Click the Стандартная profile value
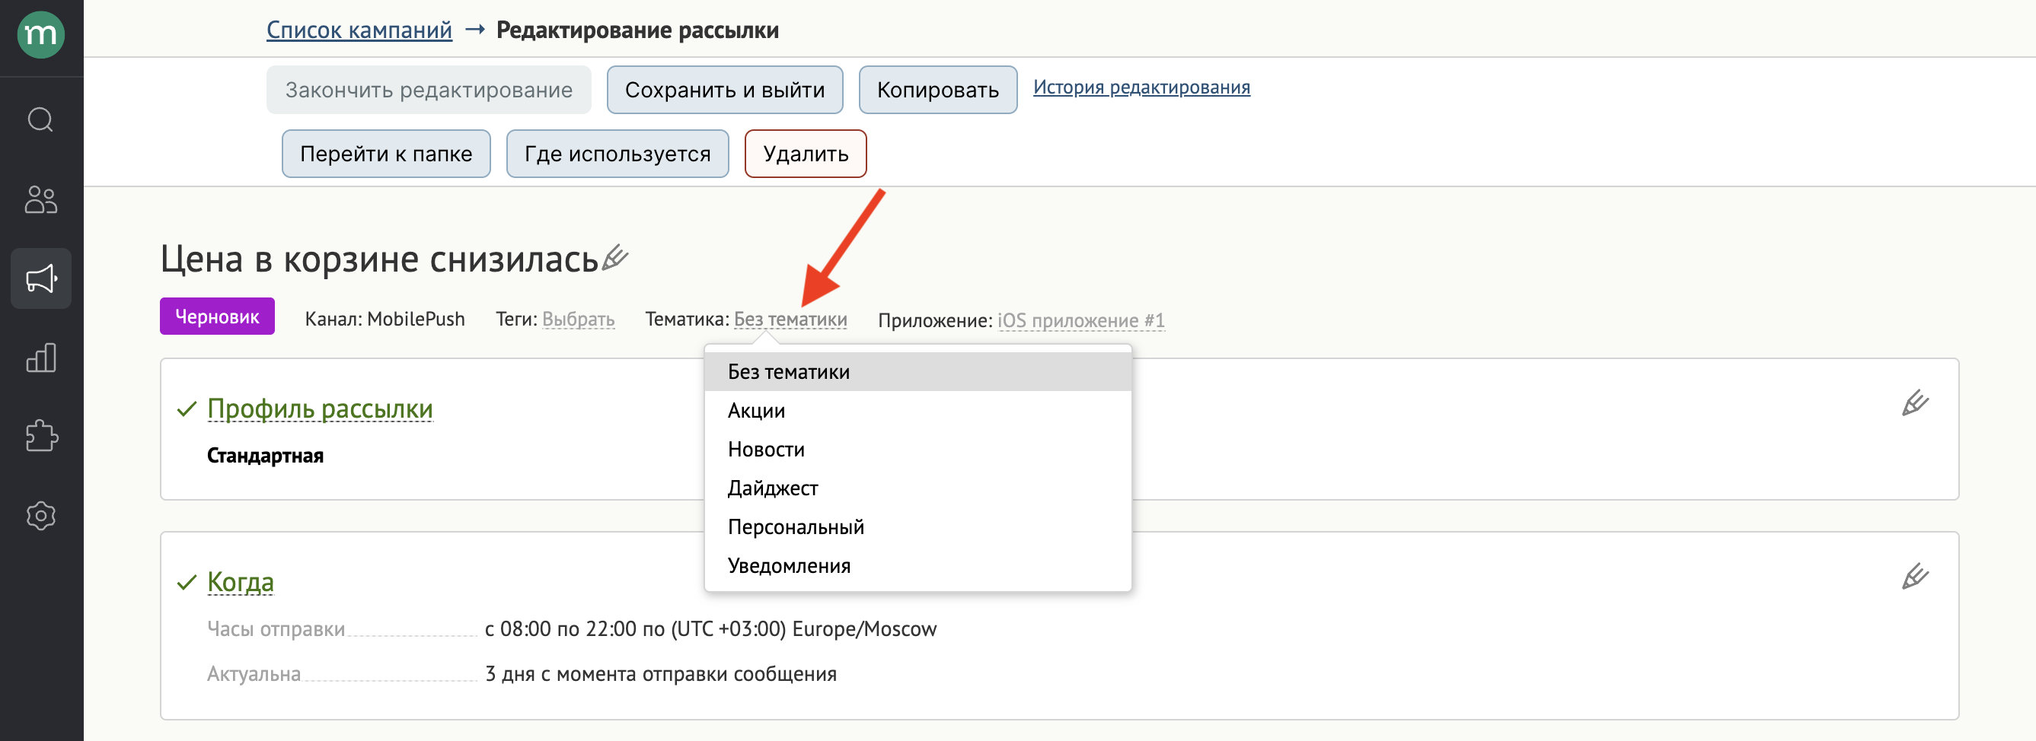2036x741 pixels. (265, 456)
